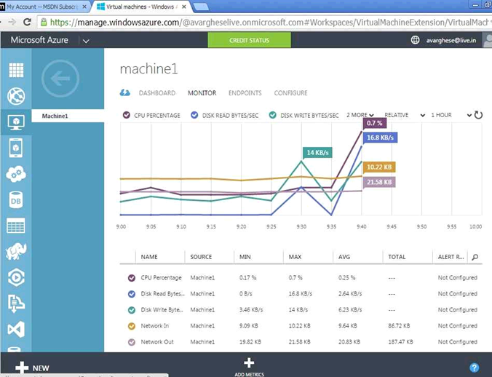Click the 21.58 KB chart data label
The image size is (492, 377).
coord(379,182)
